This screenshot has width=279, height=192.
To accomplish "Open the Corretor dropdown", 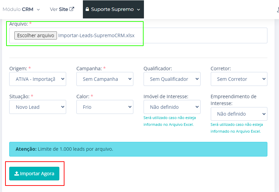I will coord(239,79).
